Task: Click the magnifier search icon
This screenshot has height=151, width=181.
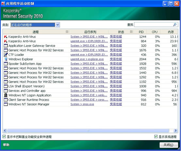Action: [x=175, y=25]
